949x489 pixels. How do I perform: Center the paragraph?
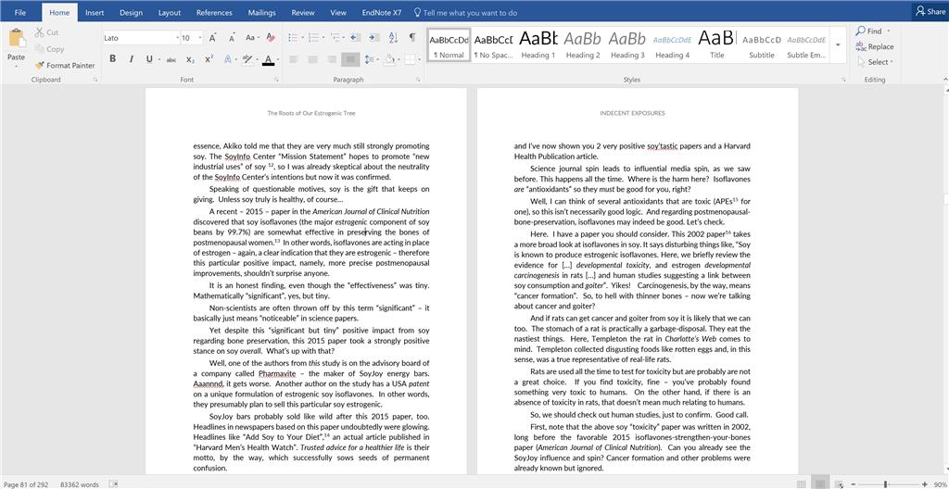coord(312,59)
